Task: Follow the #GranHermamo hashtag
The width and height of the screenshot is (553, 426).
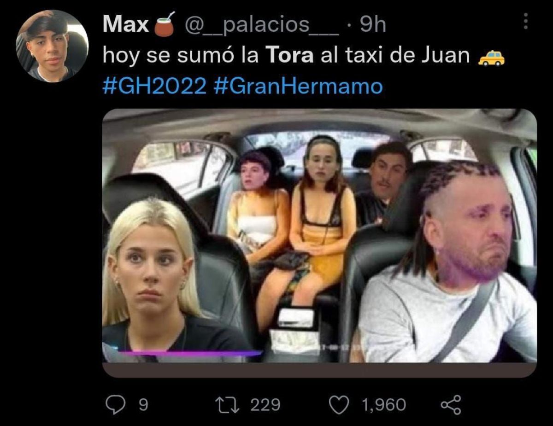Action: [x=299, y=86]
